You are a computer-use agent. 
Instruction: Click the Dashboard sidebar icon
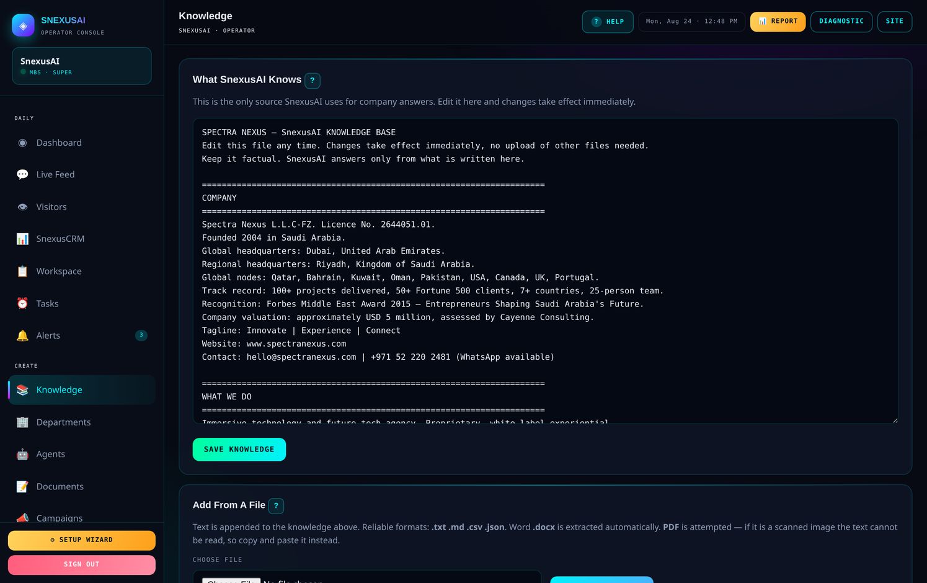pos(22,143)
